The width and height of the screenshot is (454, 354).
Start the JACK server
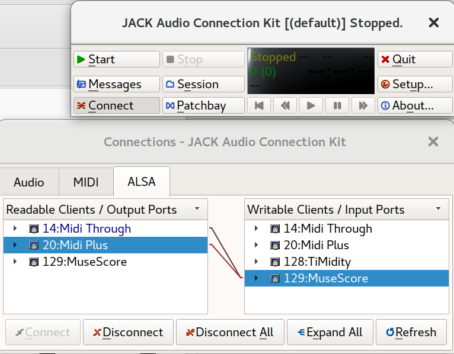(117, 59)
